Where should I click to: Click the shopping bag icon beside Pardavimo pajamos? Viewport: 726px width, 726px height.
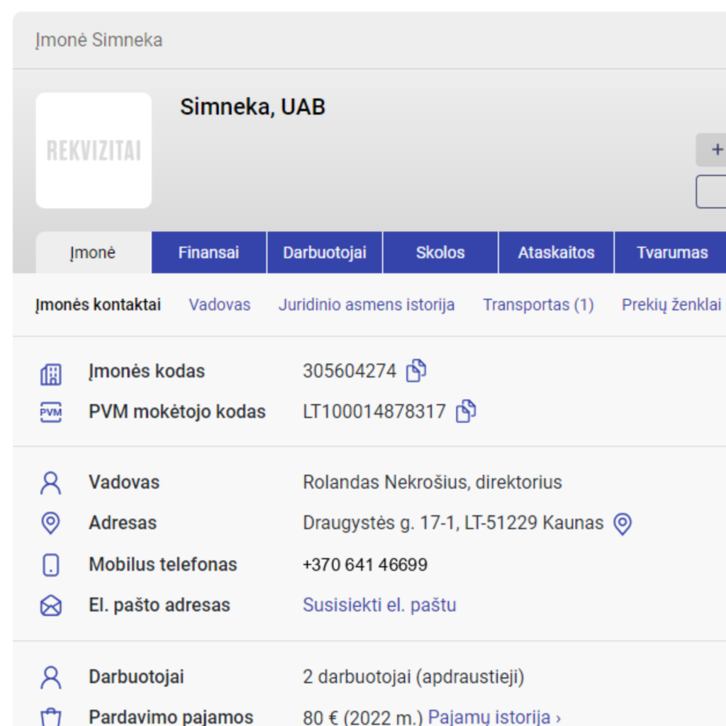[x=51, y=717]
